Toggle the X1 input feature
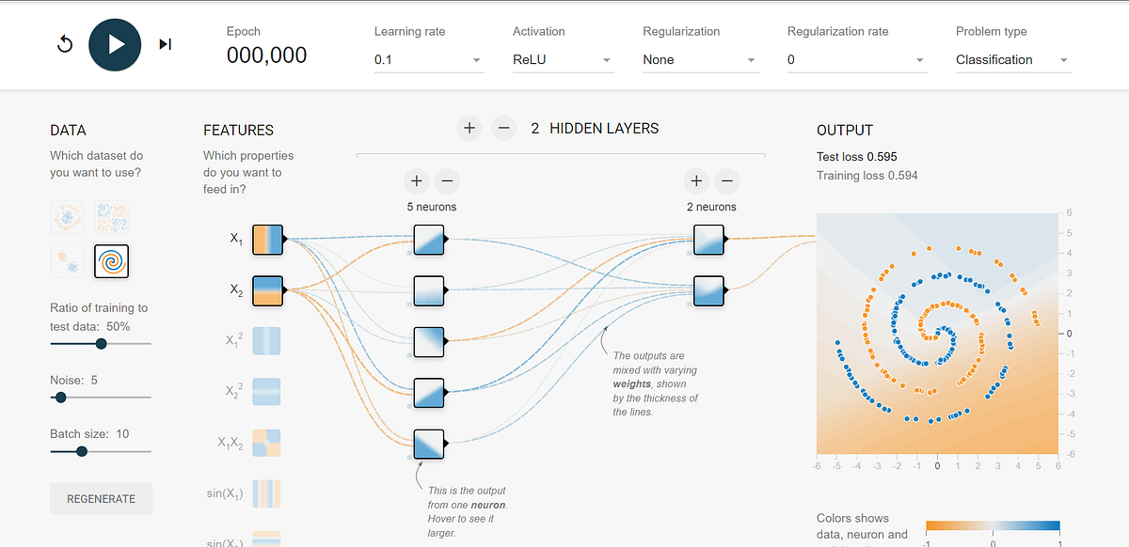Image resolution: width=1129 pixels, height=547 pixels. tap(266, 239)
